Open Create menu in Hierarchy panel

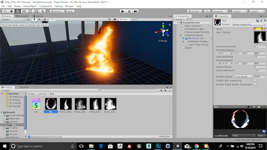(179, 19)
